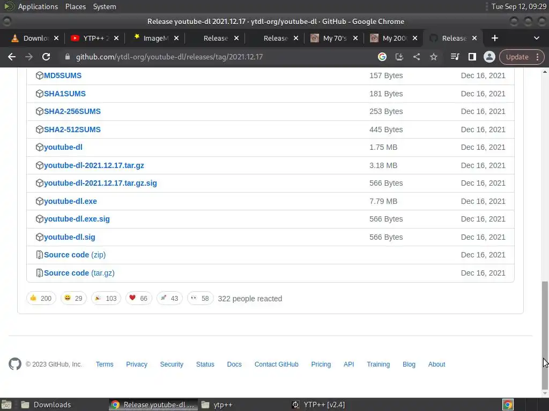Click zip file icon beside Source code (zip)
The image size is (549, 411).
pyautogui.click(x=39, y=255)
